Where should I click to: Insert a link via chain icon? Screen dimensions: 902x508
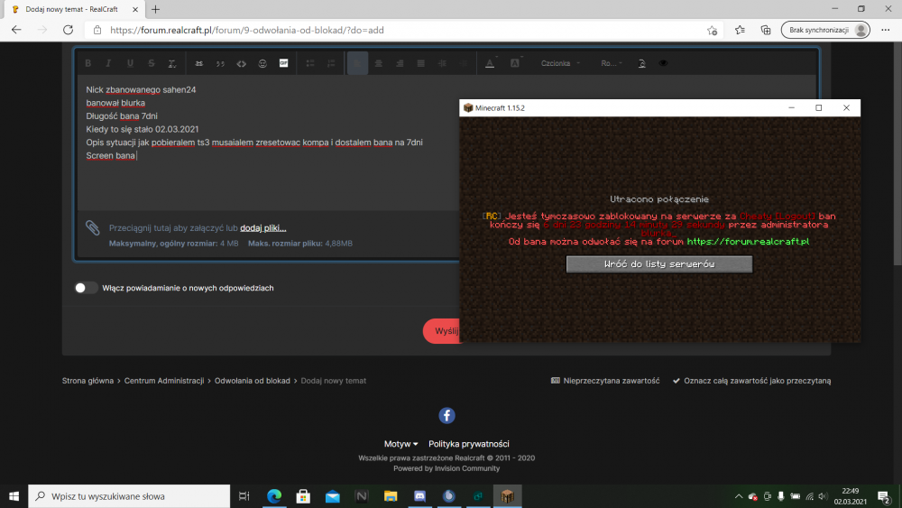click(x=199, y=63)
